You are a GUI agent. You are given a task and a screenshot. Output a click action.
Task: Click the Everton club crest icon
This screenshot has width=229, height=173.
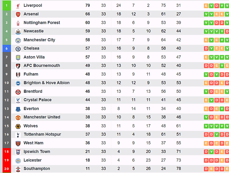18,109
